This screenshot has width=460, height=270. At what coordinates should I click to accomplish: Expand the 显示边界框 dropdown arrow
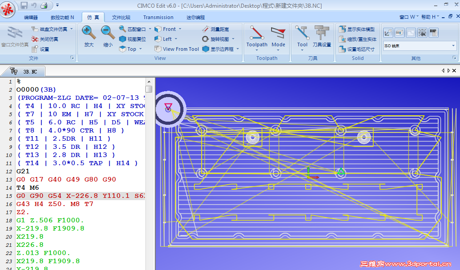pyautogui.click(x=238, y=49)
